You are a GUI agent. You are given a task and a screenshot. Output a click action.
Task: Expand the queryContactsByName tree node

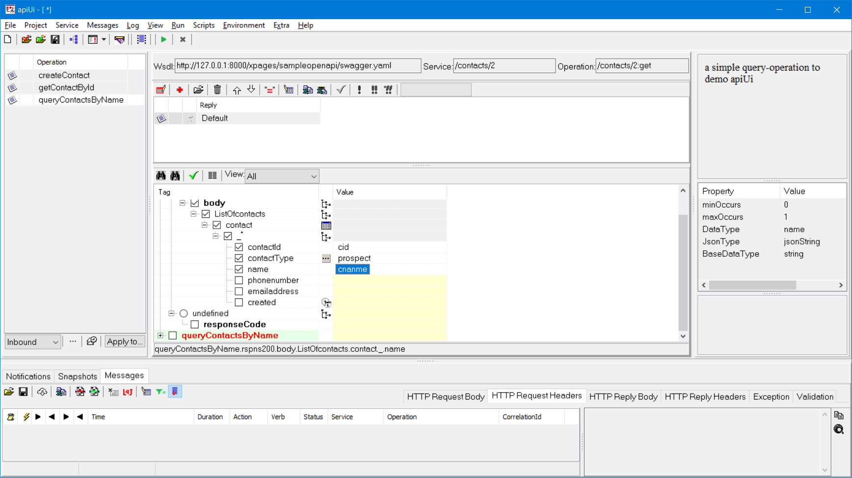[x=160, y=336]
